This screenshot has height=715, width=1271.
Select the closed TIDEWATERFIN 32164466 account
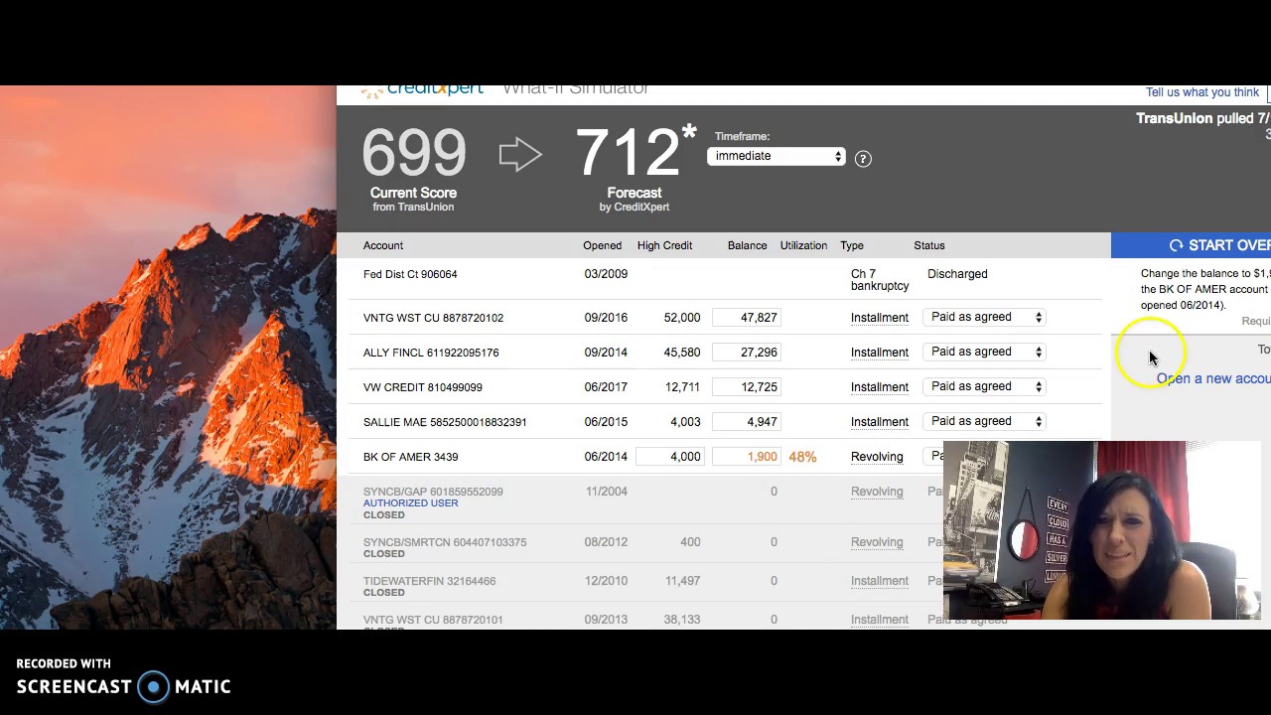(429, 581)
